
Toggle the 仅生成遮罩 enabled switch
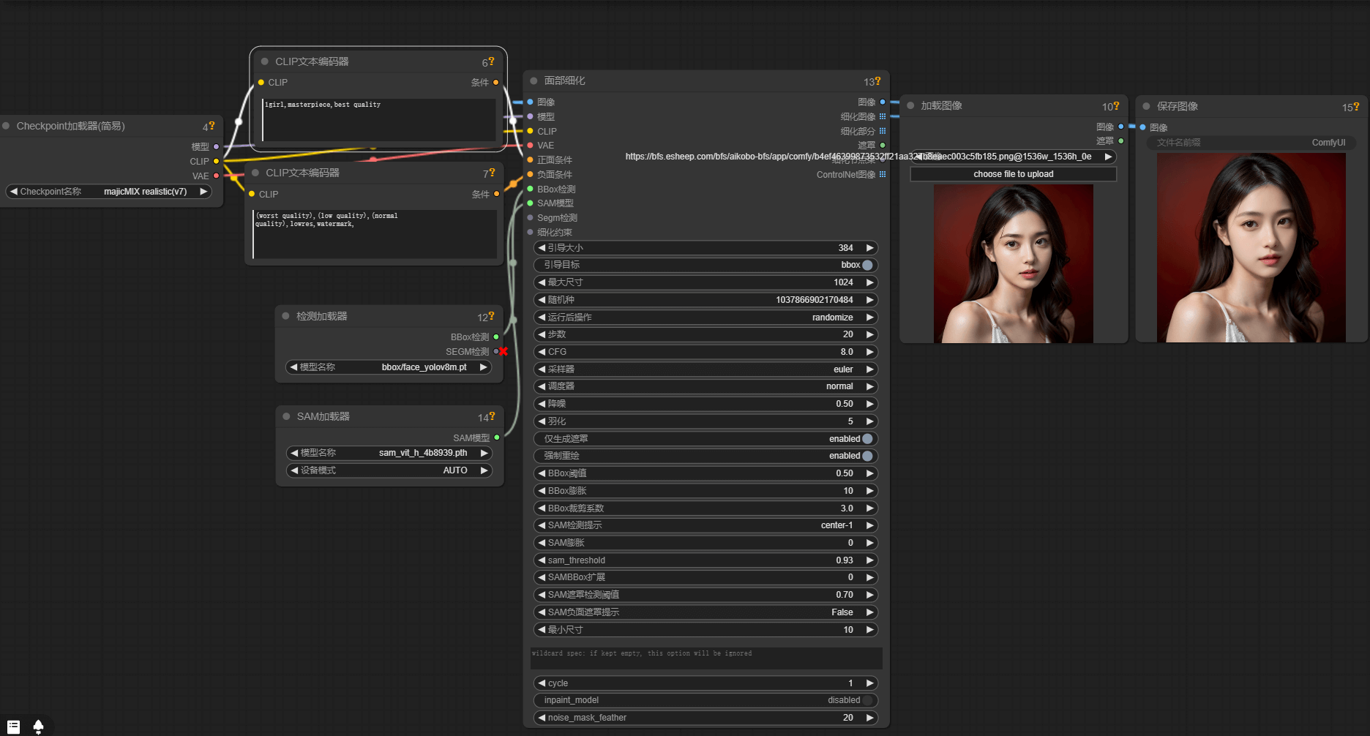(x=867, y=439)
